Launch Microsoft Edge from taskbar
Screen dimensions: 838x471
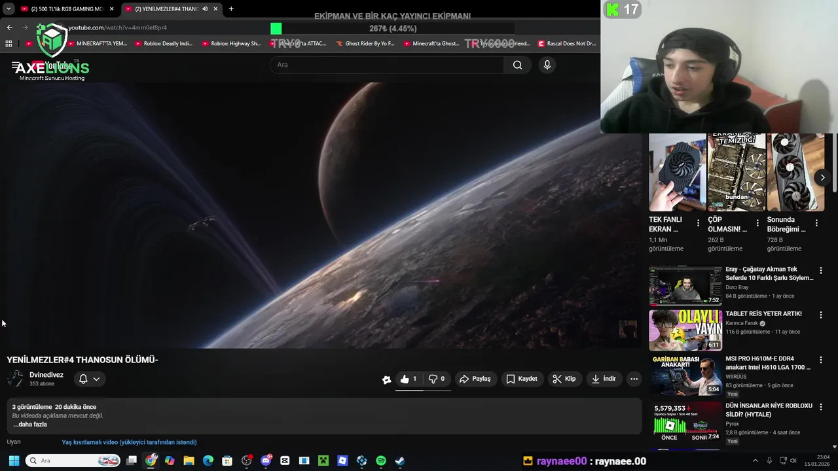pyautogui.click(x=208, y=461)
